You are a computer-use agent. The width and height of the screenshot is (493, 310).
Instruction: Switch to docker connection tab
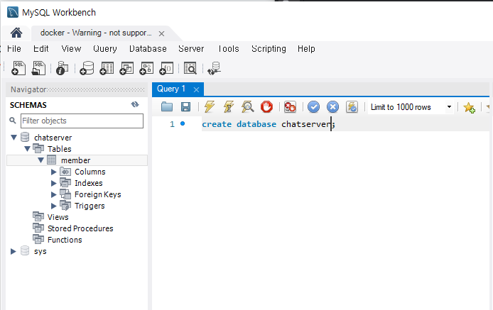click(96, 33)
